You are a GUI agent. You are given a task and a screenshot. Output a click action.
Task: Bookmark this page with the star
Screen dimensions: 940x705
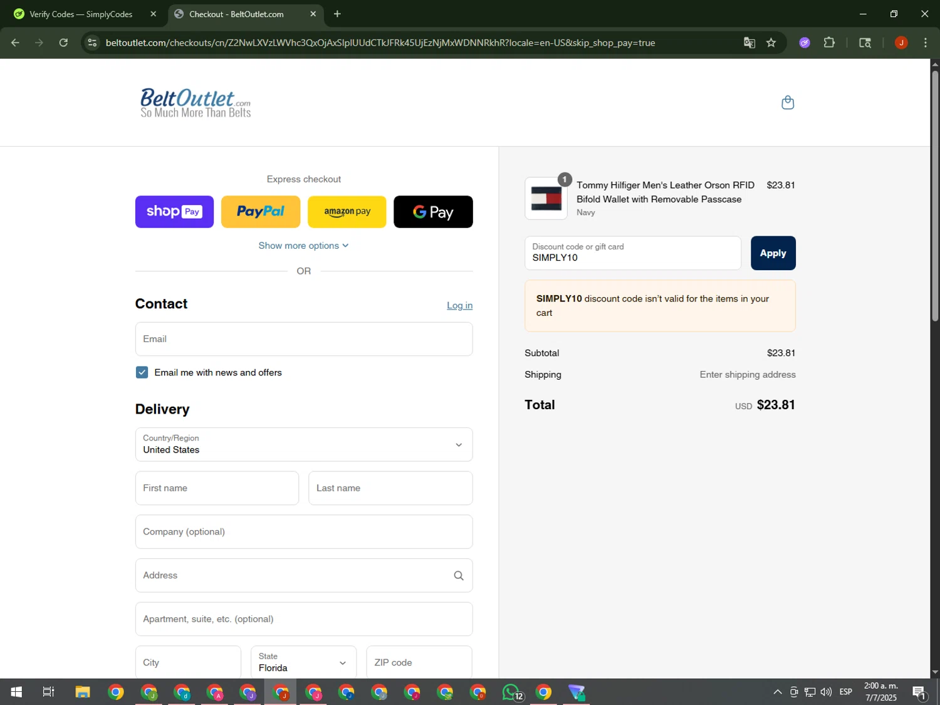(771, 43)
